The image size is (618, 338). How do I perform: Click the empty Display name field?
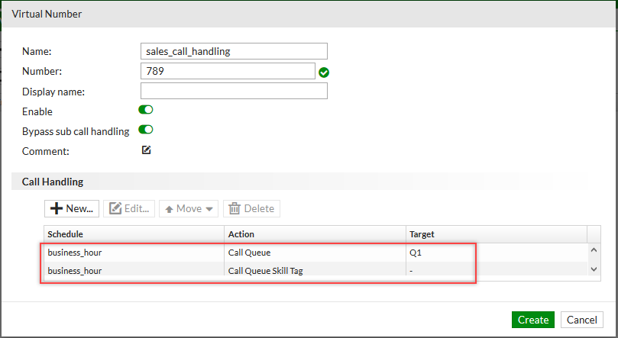(x=234, y=92)
